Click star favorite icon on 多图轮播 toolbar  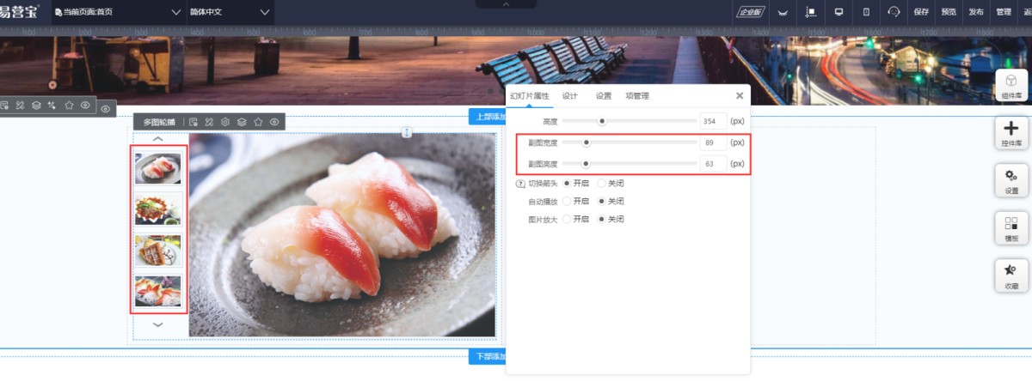[258, 122]
